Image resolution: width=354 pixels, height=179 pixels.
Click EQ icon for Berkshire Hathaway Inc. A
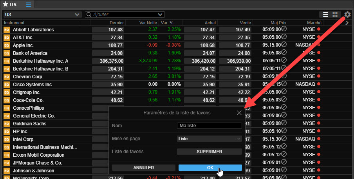pyautogui.click(x=7, y=61)
